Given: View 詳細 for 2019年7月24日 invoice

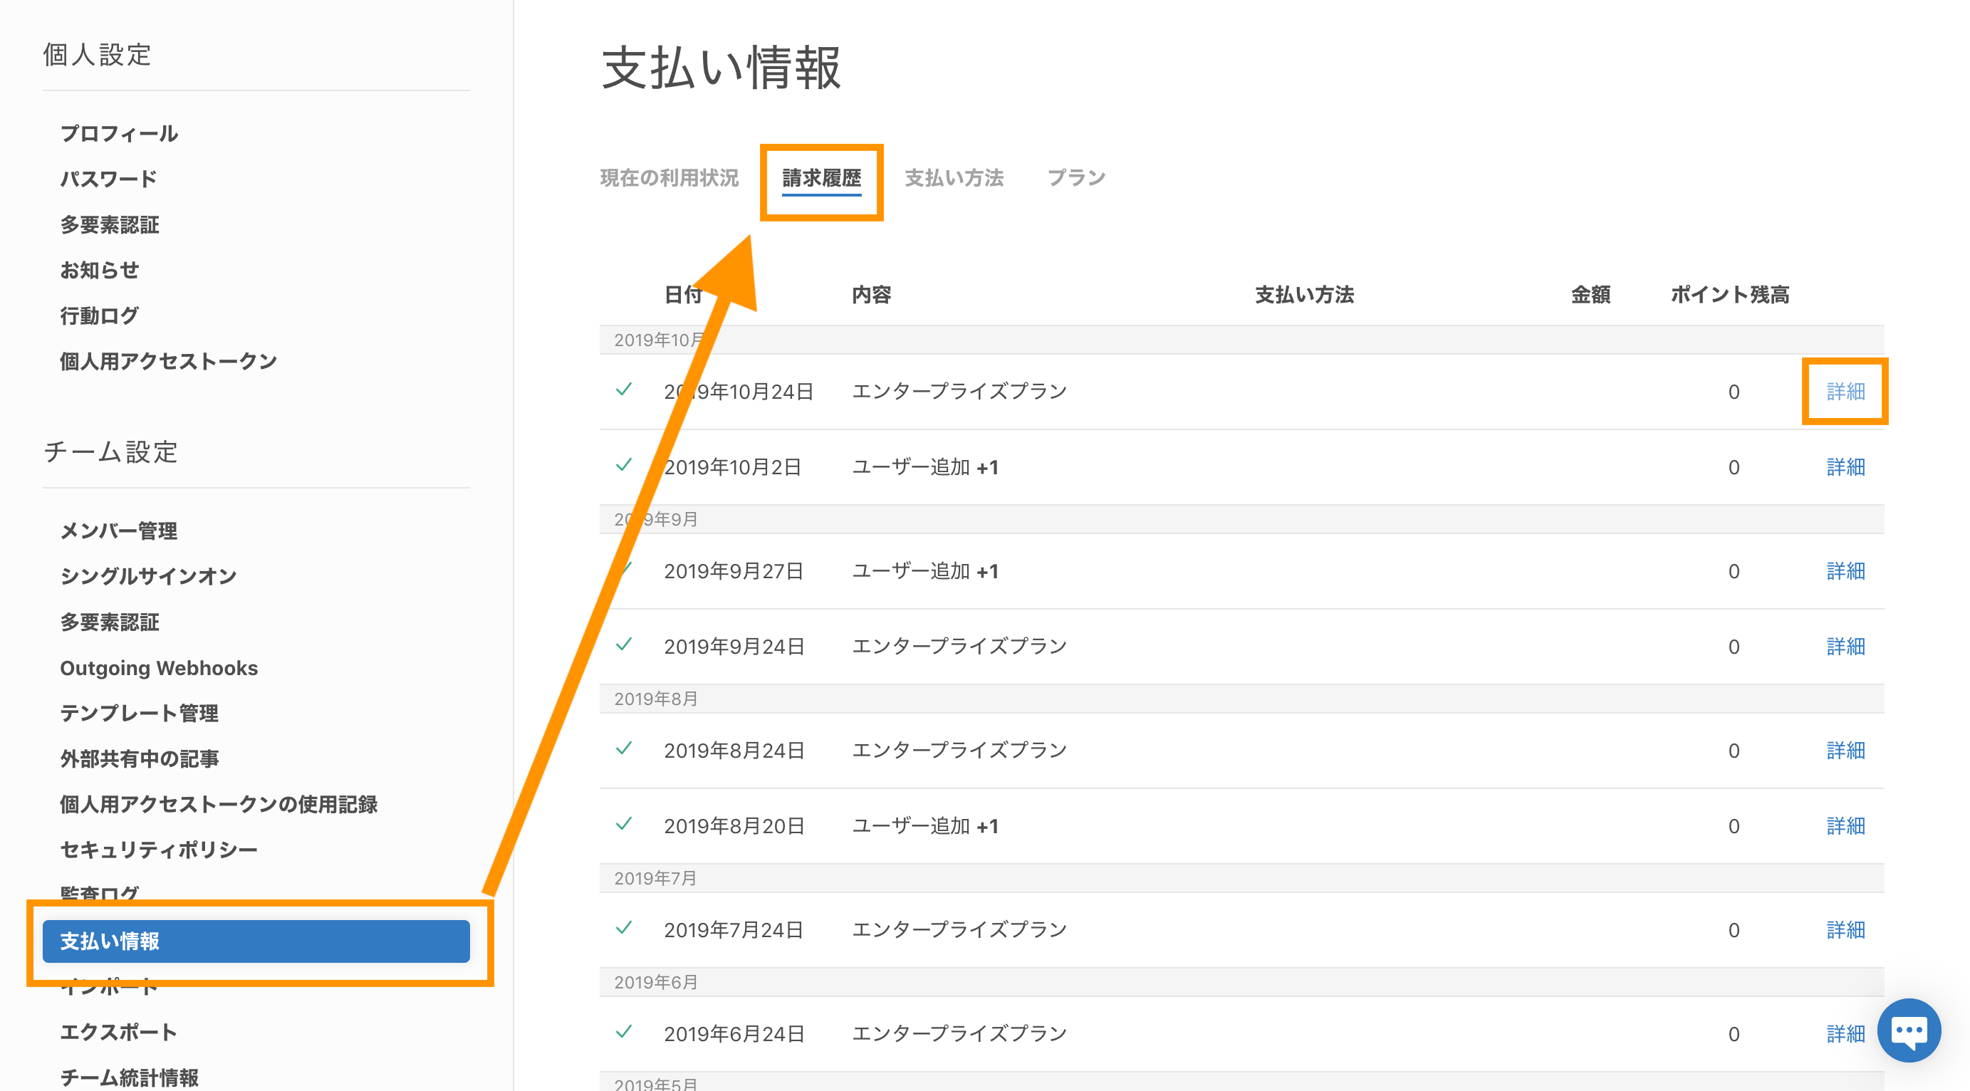Looking at the screenshot, I should (1845, 929).
